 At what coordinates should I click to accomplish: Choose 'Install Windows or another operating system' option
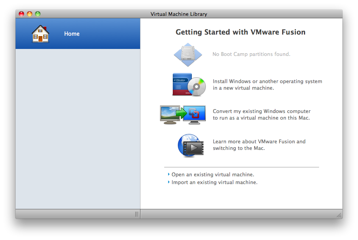267,85
